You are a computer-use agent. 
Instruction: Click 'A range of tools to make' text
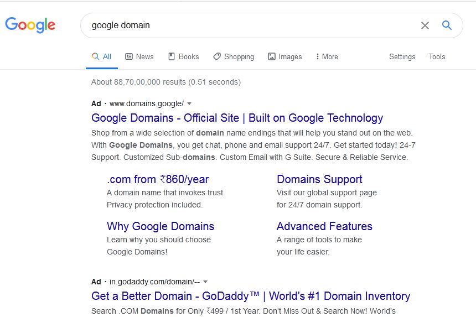pyautogui.click(x=319, y=240)
